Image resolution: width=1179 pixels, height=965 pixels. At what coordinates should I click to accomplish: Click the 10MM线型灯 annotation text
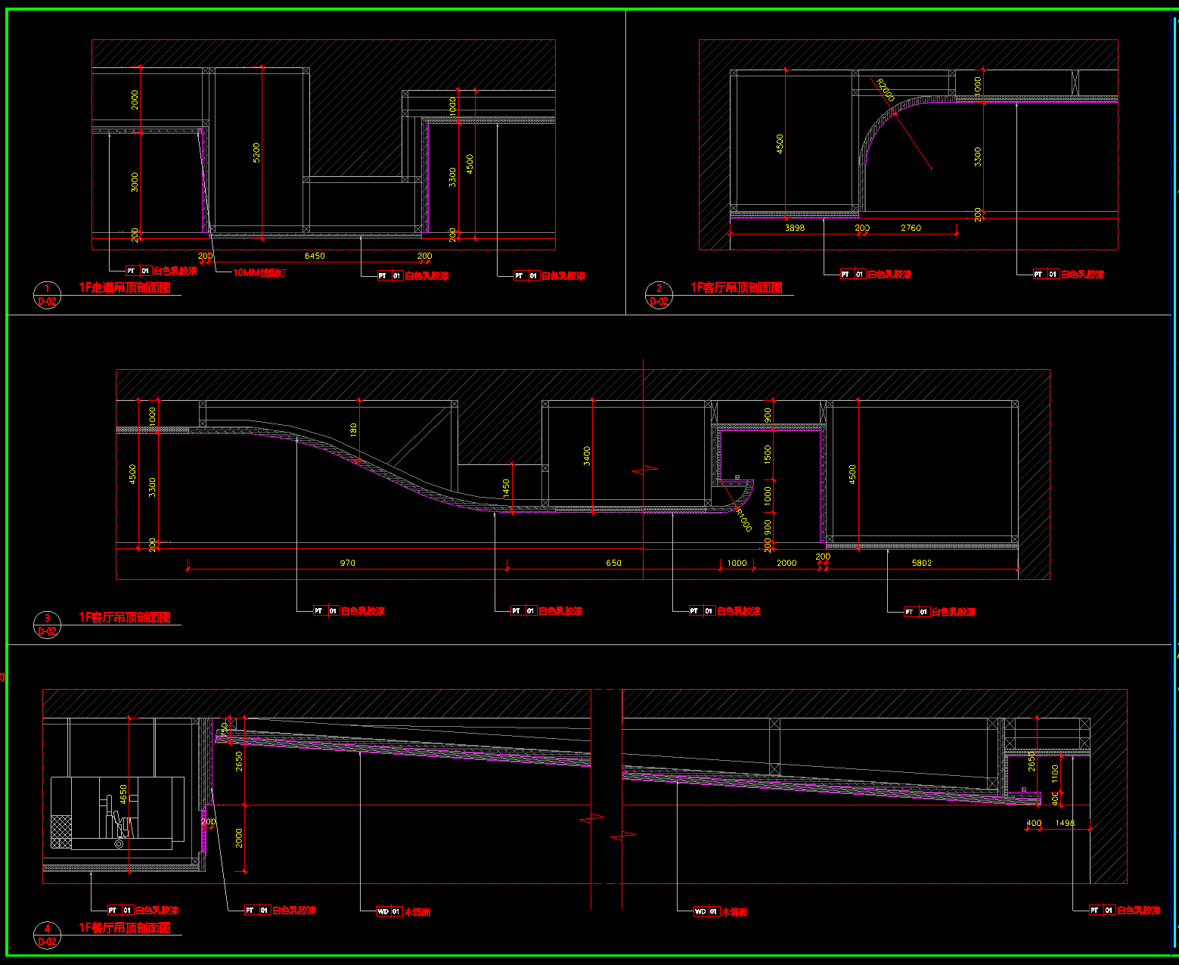tap(259, 272)
